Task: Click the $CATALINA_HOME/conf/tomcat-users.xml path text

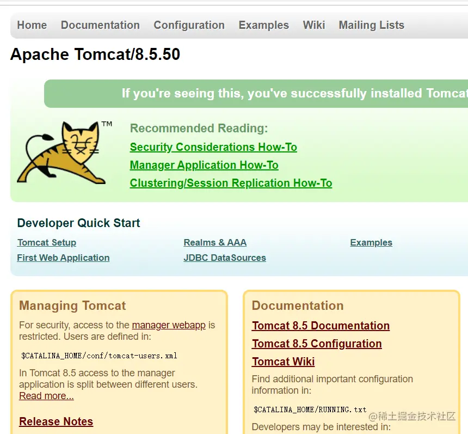Action: [99, 356]
